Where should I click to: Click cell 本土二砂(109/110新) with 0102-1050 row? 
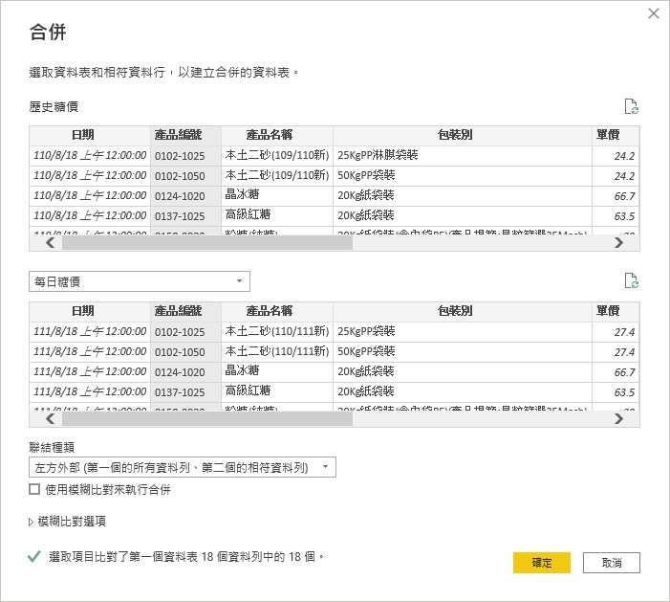point(277,175)
